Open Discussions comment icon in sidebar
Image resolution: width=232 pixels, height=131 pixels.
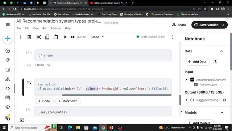(8, 98)
